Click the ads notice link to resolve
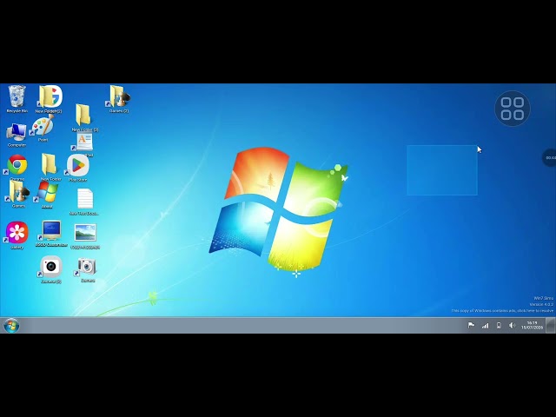Viewport: 556px width, 417px height. coord(502,311)
